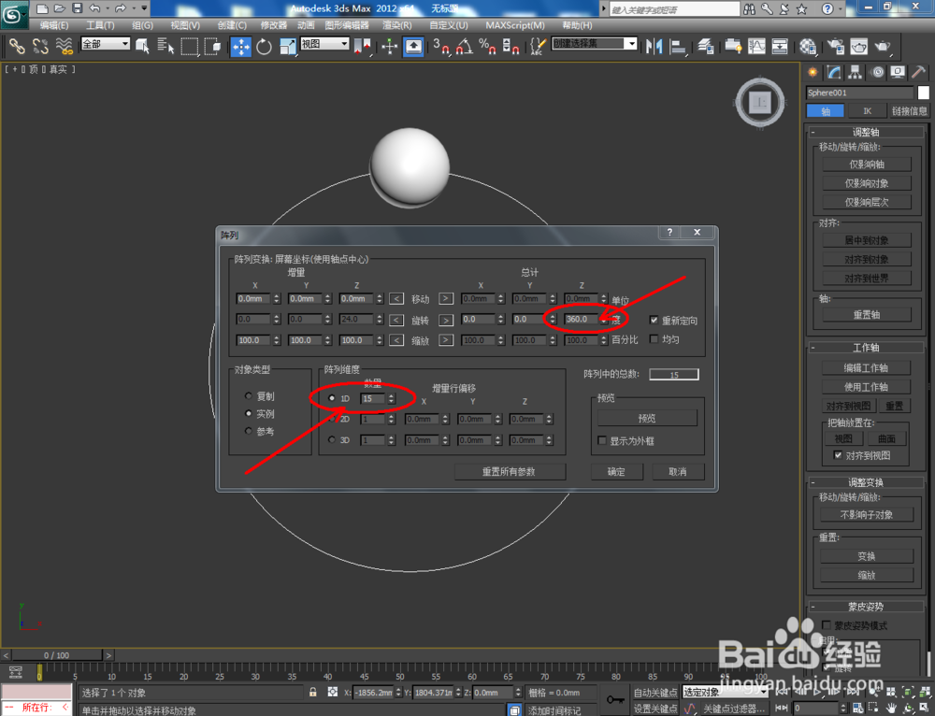935x716 pixels.
Task: Collapse the 调整轴 rollout
Action: click(868, 131)
